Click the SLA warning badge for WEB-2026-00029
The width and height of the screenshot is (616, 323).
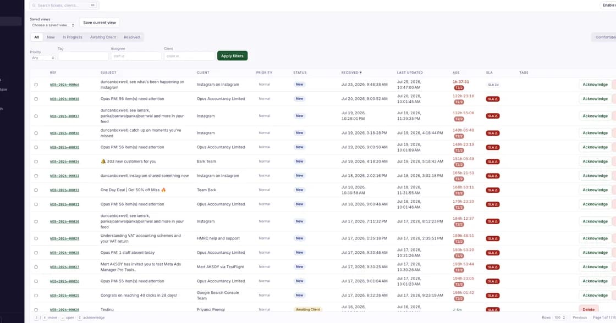(x=493, y=238)
